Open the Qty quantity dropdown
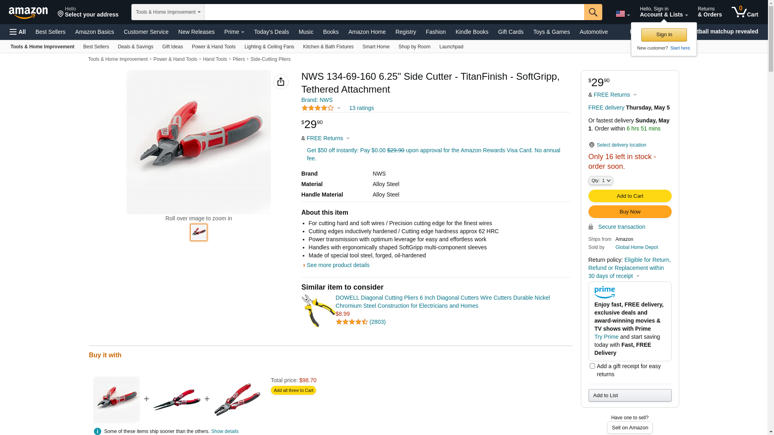The image size is (774, 435). tap(600, 180)
